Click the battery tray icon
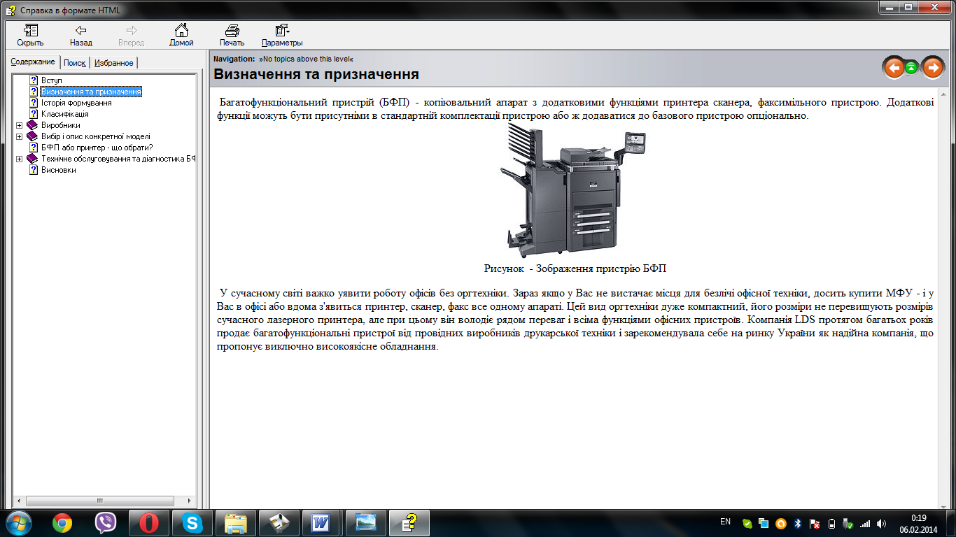 click(831, 523)
